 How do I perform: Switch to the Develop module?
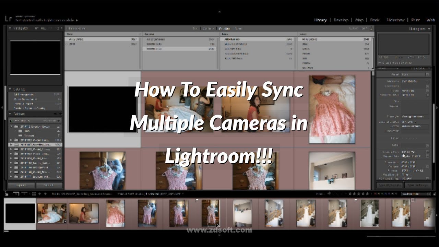pos(341,20)
